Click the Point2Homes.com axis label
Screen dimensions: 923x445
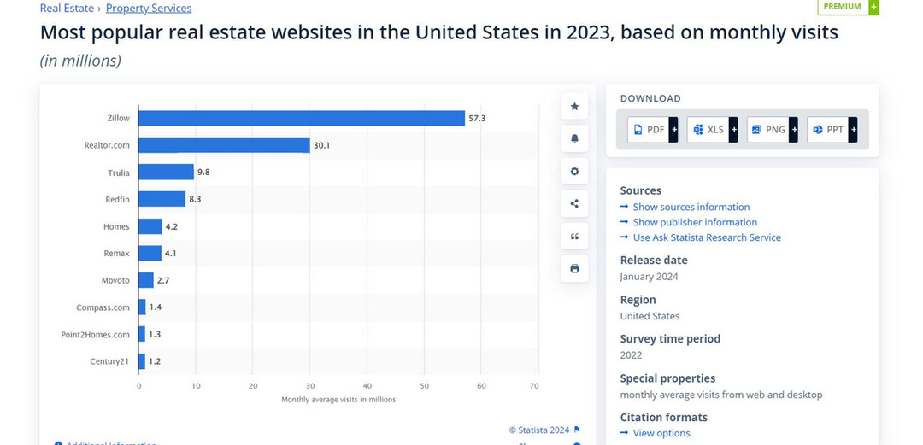[96, 334]
